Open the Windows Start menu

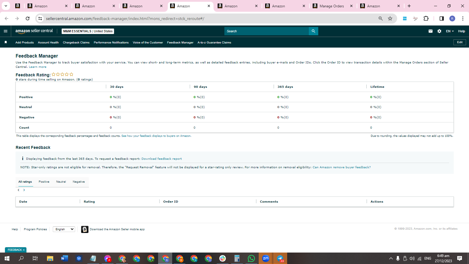click(7, 258)
